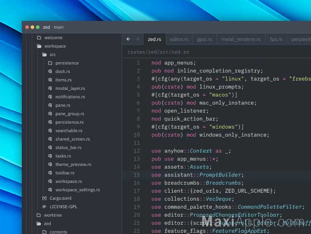Click 'inline_completion_registry' on line 2
311x234 pixels.
click(x=219, y=71)
